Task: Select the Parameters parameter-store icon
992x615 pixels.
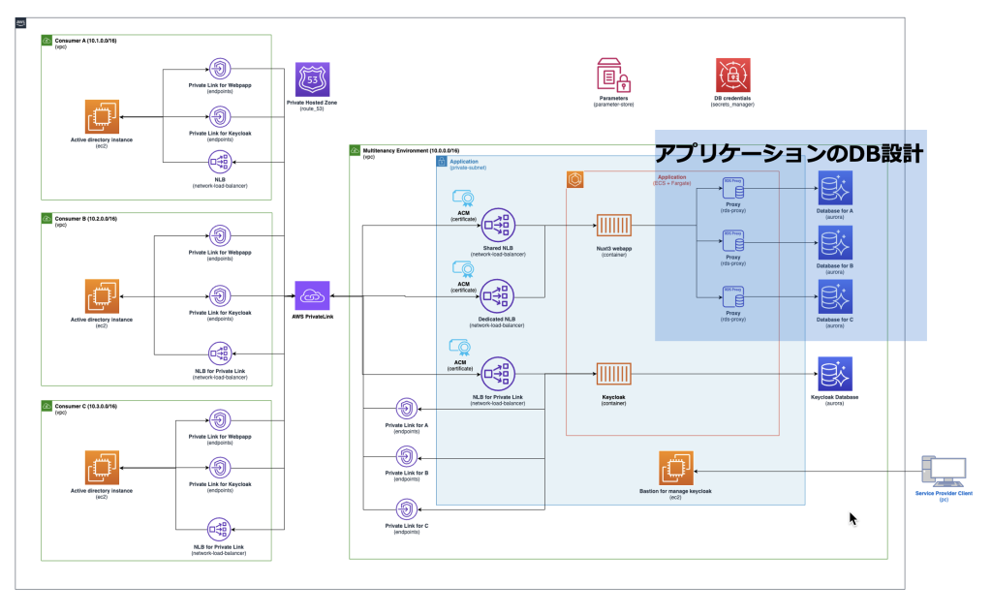Action: click(613, 76)
